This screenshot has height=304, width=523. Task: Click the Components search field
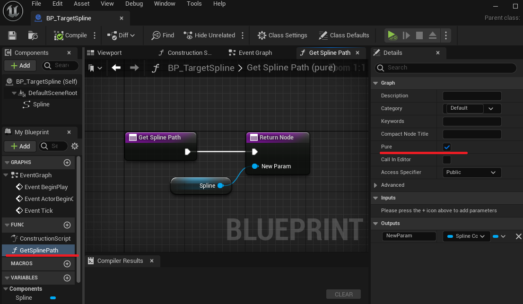click(61, 65)
